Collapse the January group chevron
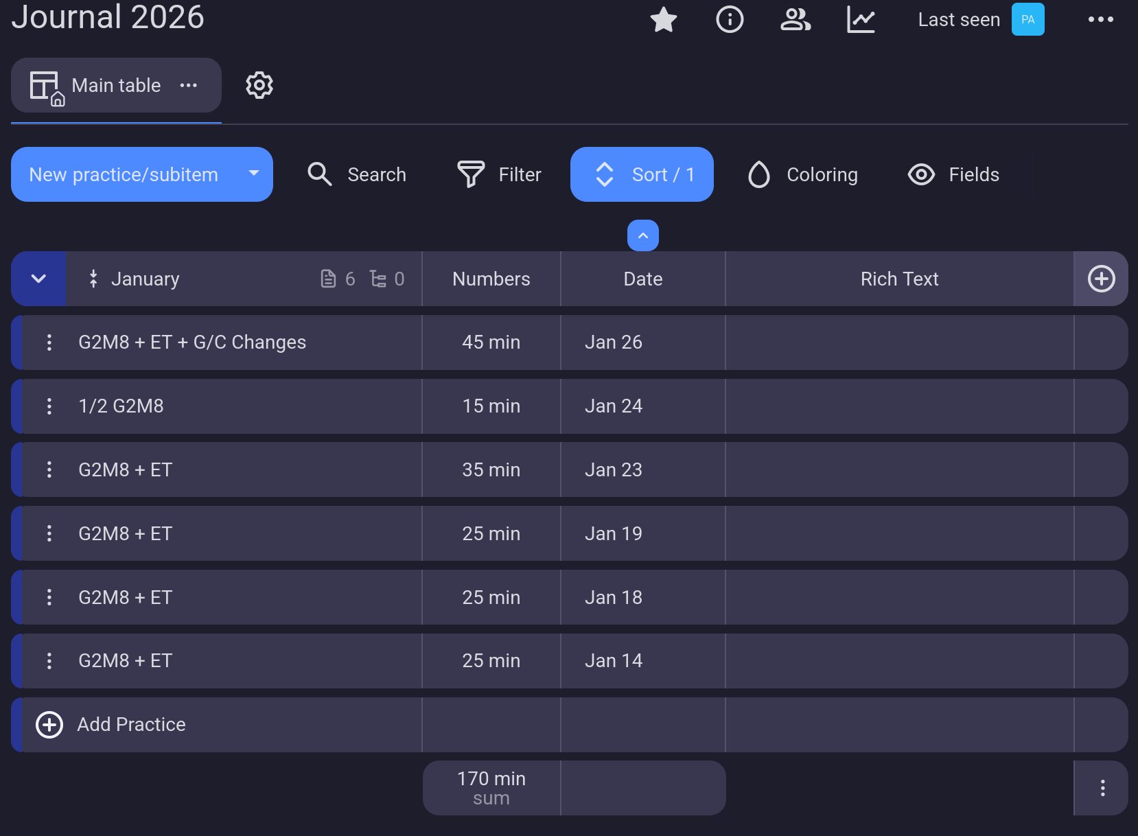This screenshot has width=1138, height=836. click(x=38, y=279)
